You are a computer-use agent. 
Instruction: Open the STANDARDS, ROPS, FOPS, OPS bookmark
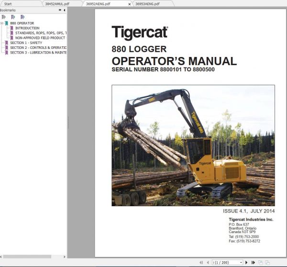click(x=41, y=33)
